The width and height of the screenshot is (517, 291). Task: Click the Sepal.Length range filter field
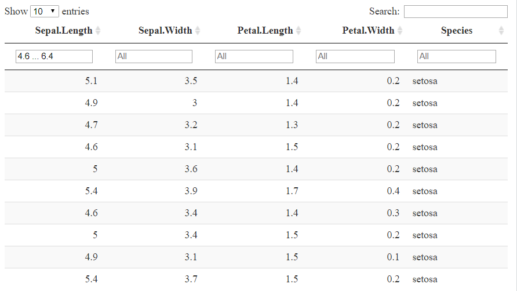tap(54, 56)
